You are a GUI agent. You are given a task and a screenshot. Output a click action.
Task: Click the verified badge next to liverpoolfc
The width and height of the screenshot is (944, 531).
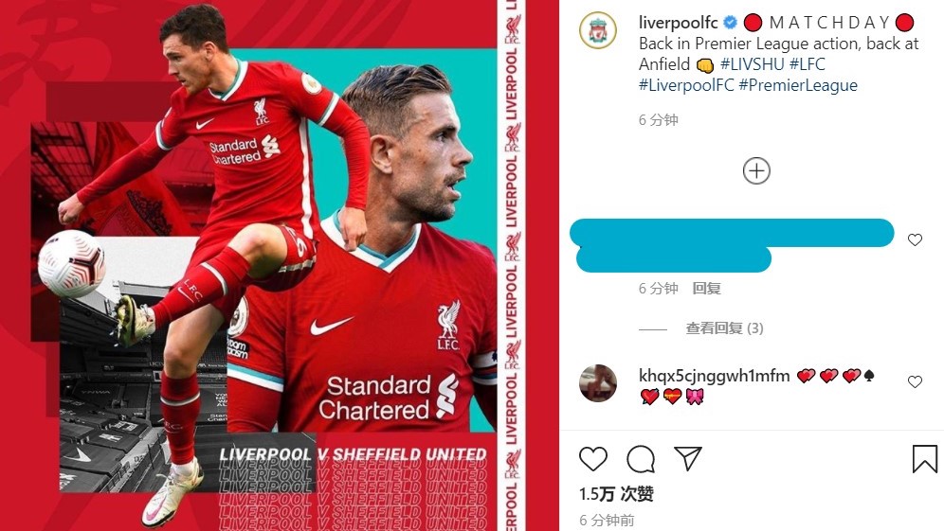click(x=730, y=23)
